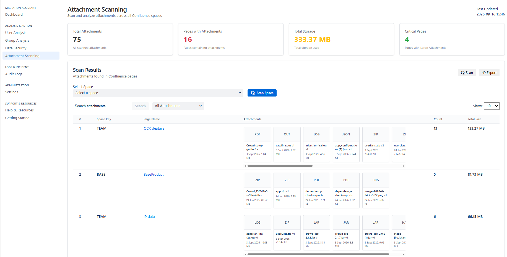
Task: Click the 133.27 MB total size cell
Action: [476, 128]
